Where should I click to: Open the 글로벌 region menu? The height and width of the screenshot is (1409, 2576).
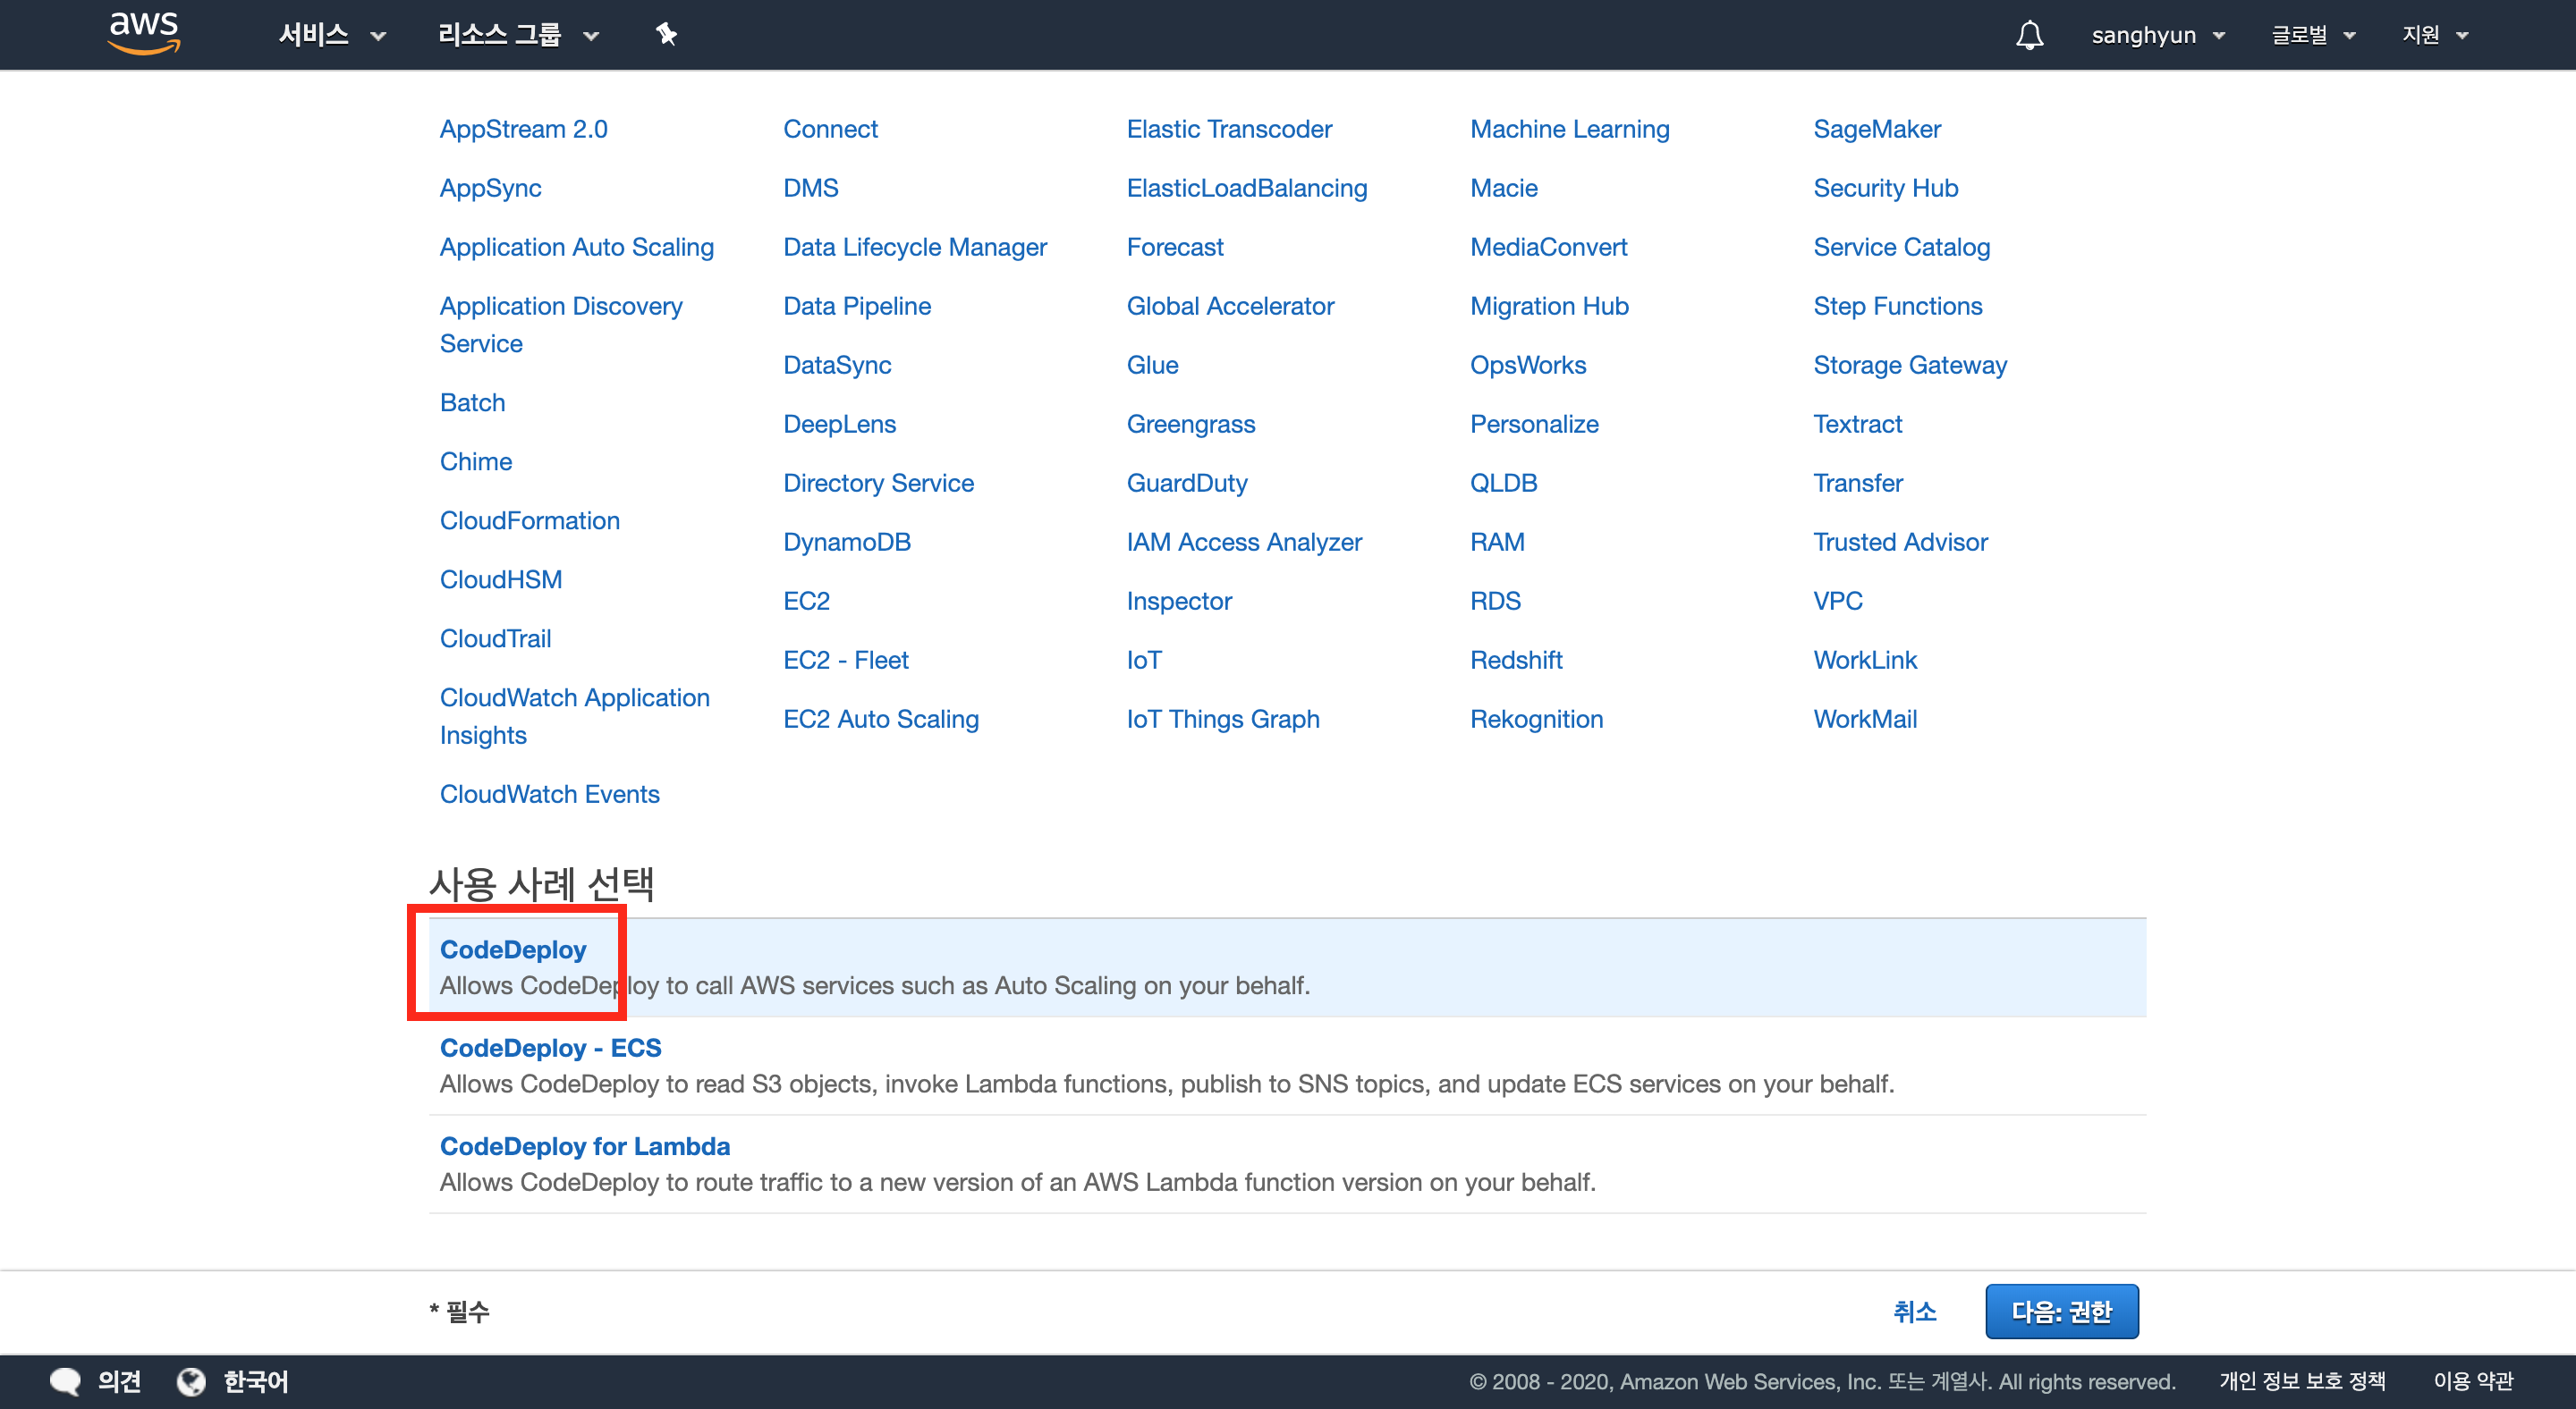point(2312,35)
